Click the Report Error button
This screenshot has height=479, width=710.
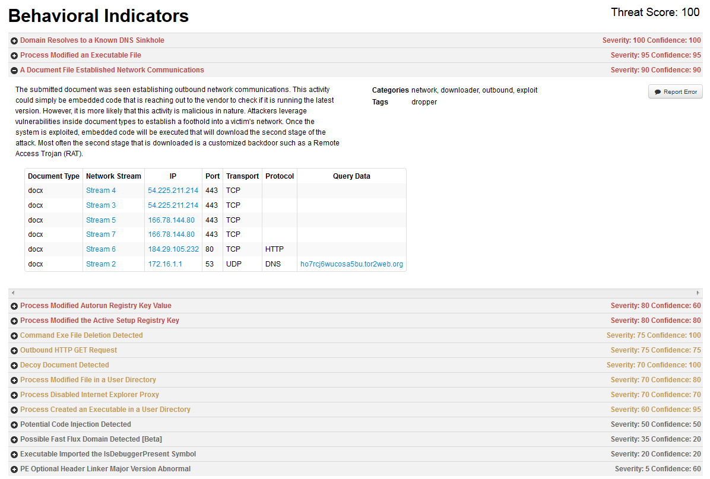tap(676, 92)
